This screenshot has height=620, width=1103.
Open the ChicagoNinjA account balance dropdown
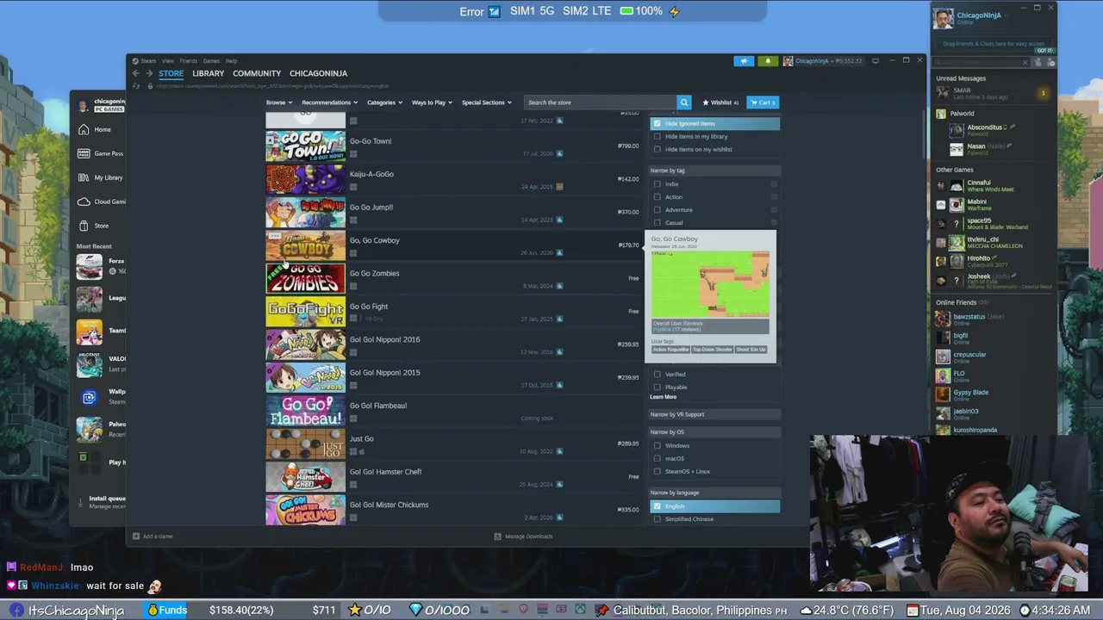coord(829,61)
